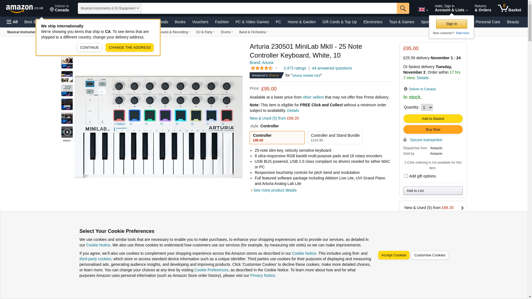Open the DJ & Party submenu
The height and width of the screenshot is (299, 532).
[205, 32]
